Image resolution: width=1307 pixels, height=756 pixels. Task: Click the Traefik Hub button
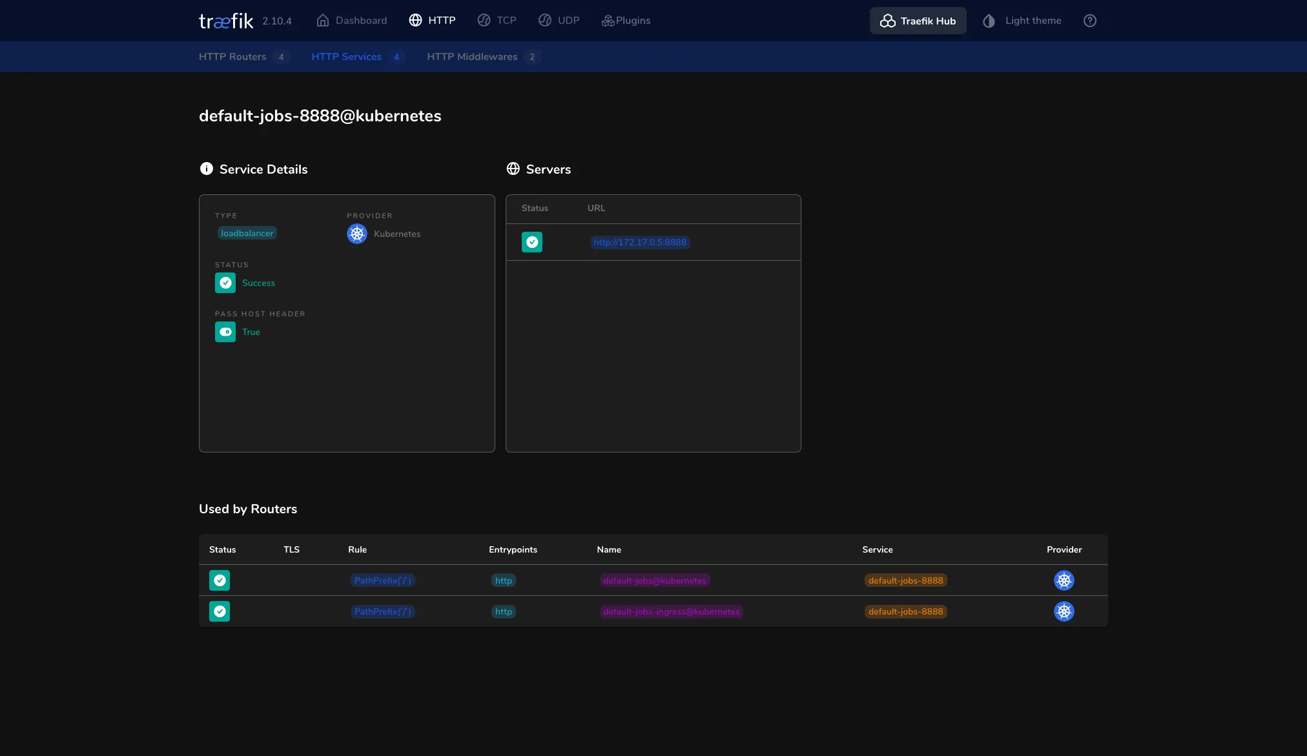click(918, 21)
